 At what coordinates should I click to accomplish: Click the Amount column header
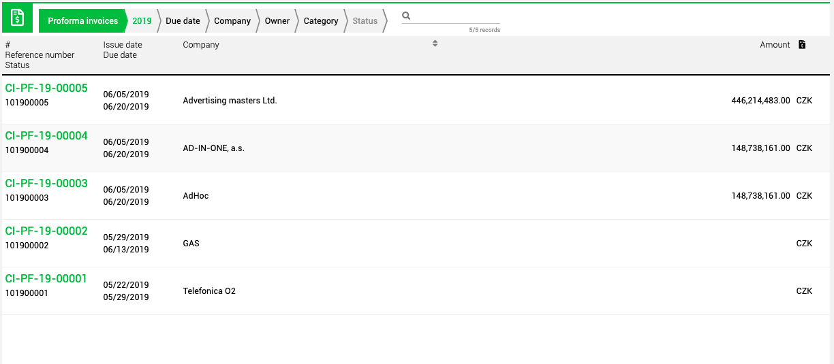pyautogui.click(x=775, y=45)
